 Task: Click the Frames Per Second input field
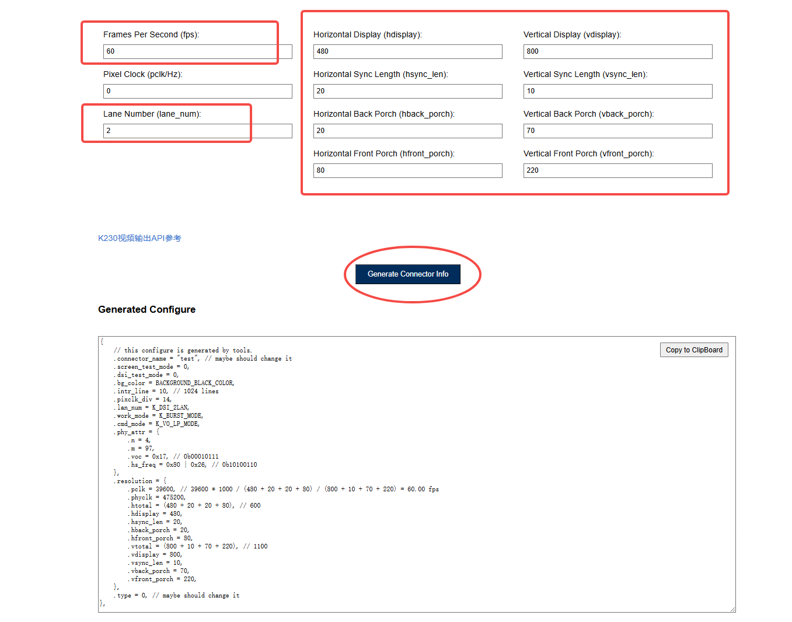(198, 51)
